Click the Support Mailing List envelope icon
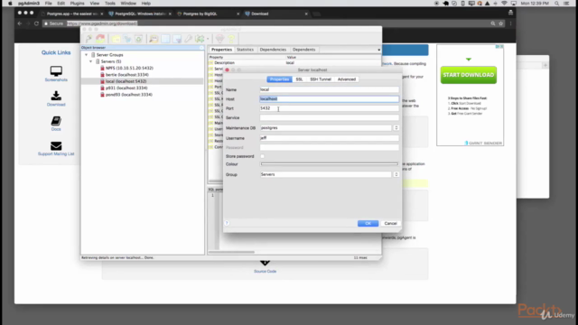578x325 pixels. tap(56, 146)
